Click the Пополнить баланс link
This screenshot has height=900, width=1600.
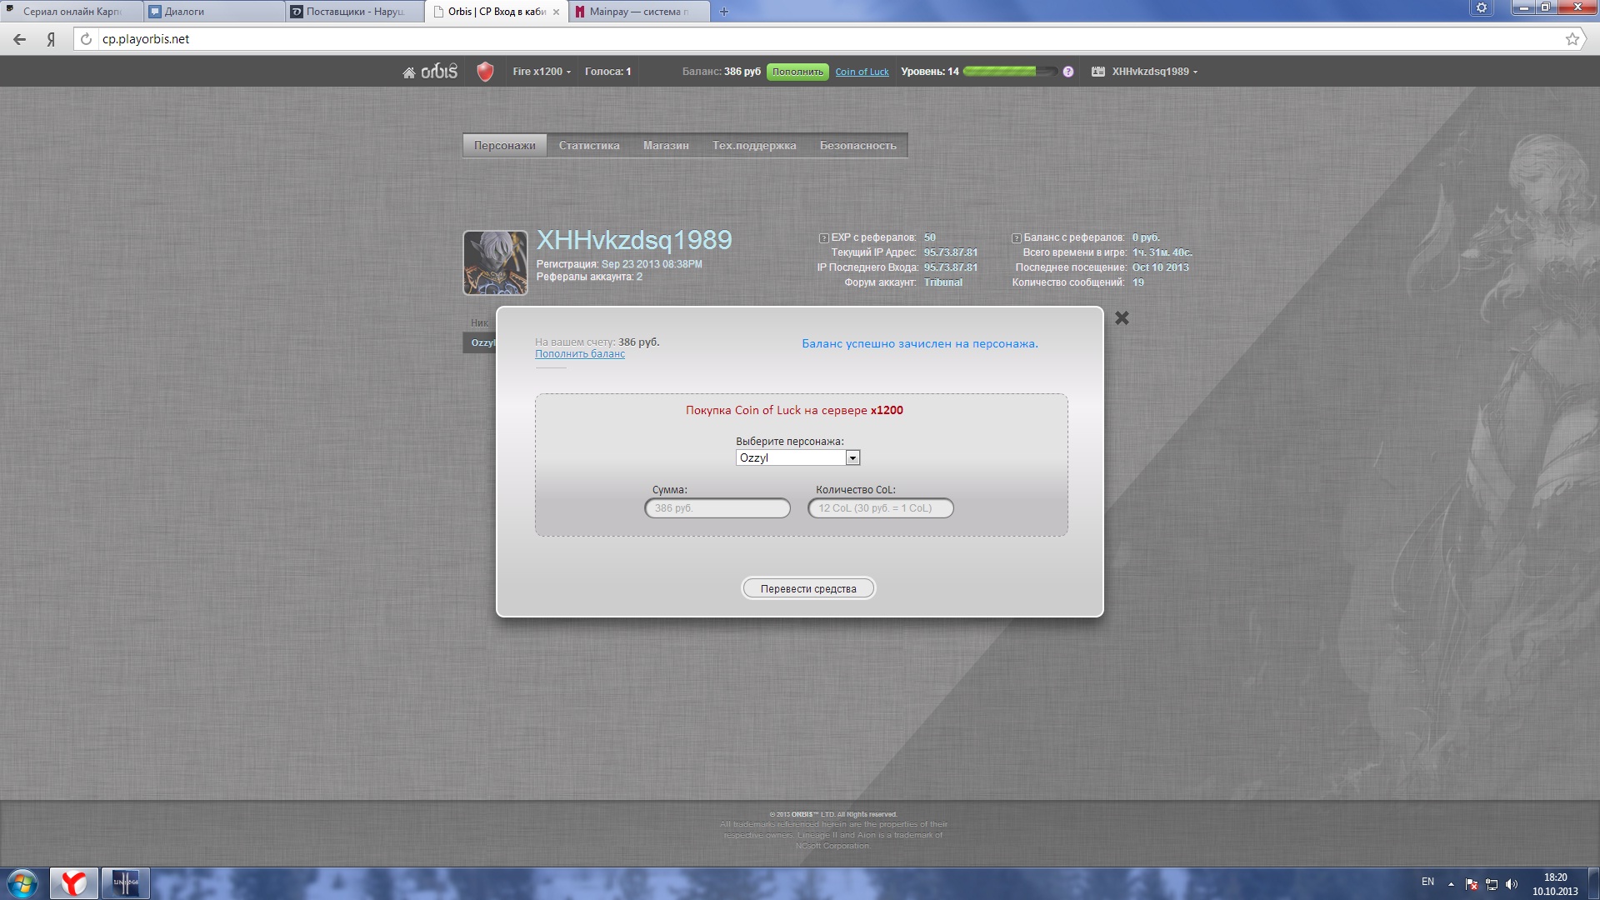coord(579,354)
